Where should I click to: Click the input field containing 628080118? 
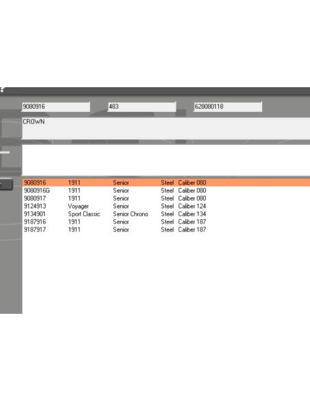coord(228,106)
